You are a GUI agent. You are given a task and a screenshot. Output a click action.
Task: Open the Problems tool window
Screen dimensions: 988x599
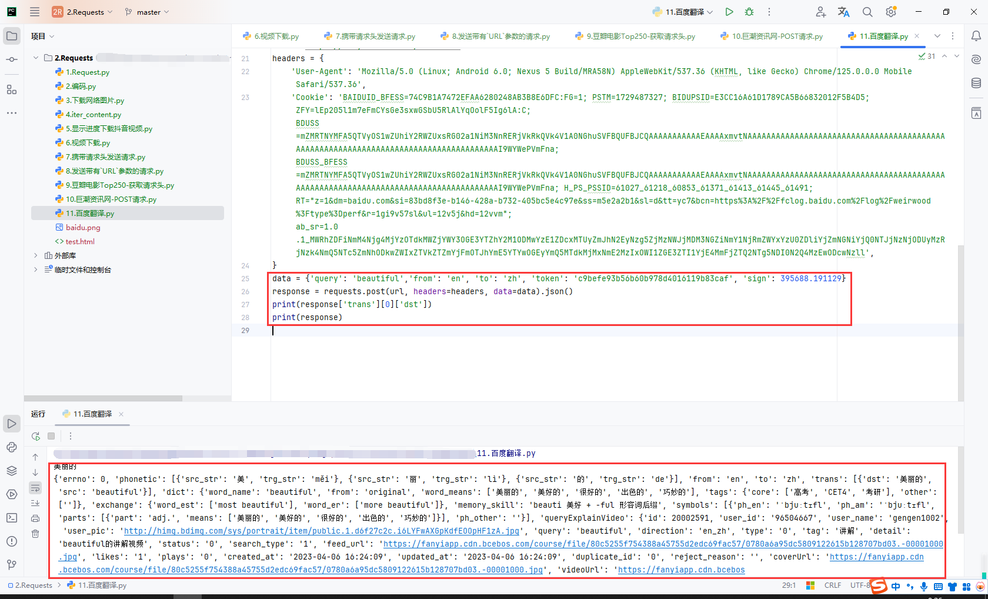click(12, 541)
